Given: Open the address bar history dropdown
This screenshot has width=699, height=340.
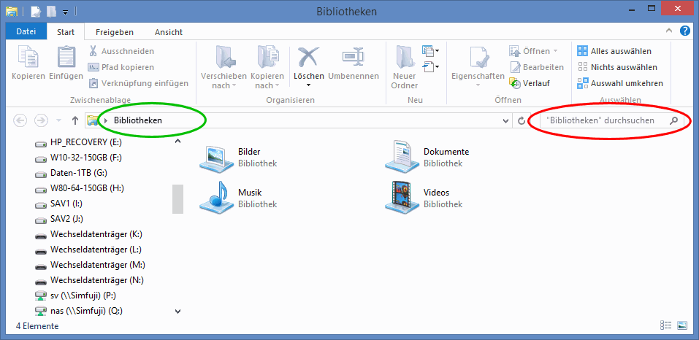Looking at the screenshot, I should 506,120.
